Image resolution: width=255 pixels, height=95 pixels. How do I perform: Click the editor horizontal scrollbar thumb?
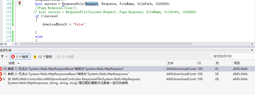tap(106, 44)
